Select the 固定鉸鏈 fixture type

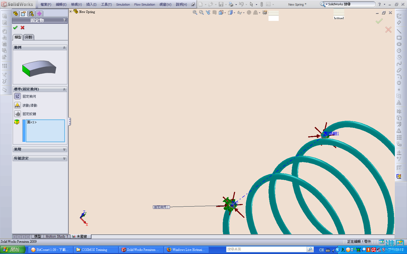point(18,114)
